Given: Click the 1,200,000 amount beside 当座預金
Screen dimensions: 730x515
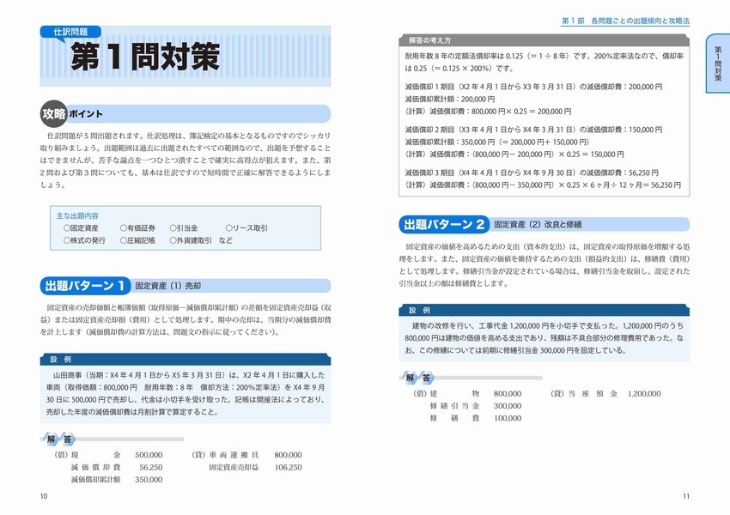Looking at the screenshot, I should (x=644, y=394).
